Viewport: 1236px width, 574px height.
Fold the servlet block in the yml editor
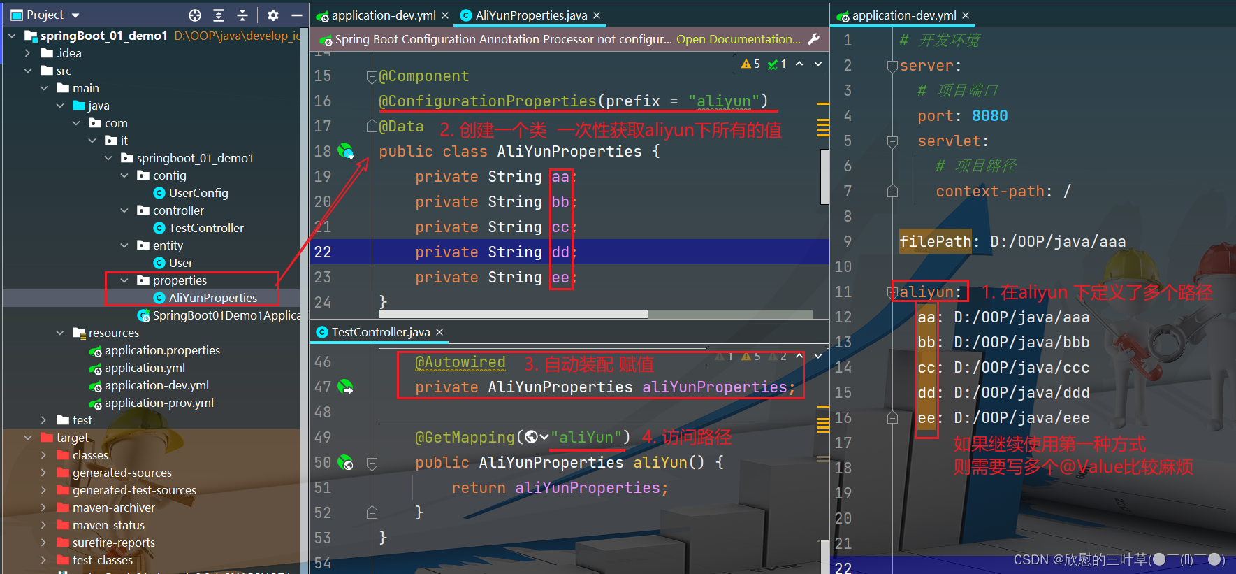coord(892,142)
